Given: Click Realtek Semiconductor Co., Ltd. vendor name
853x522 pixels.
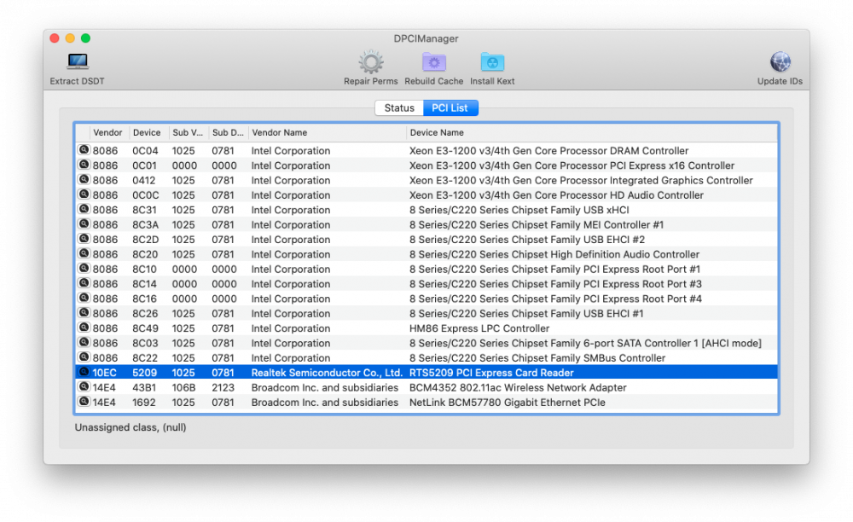Looking at the screenshot, I should [327, 373].
